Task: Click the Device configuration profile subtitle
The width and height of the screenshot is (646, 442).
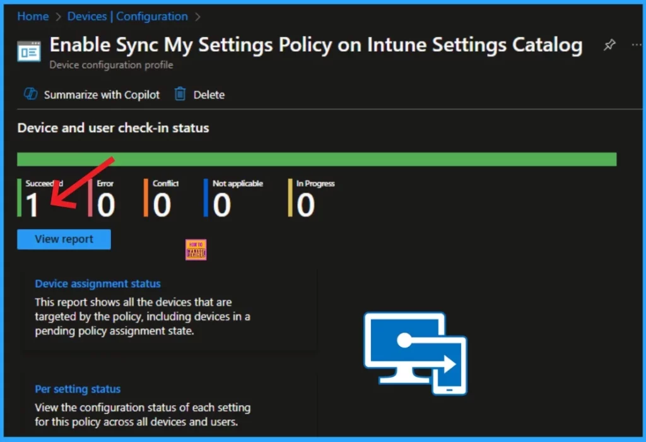Action: tap(111, 65)
